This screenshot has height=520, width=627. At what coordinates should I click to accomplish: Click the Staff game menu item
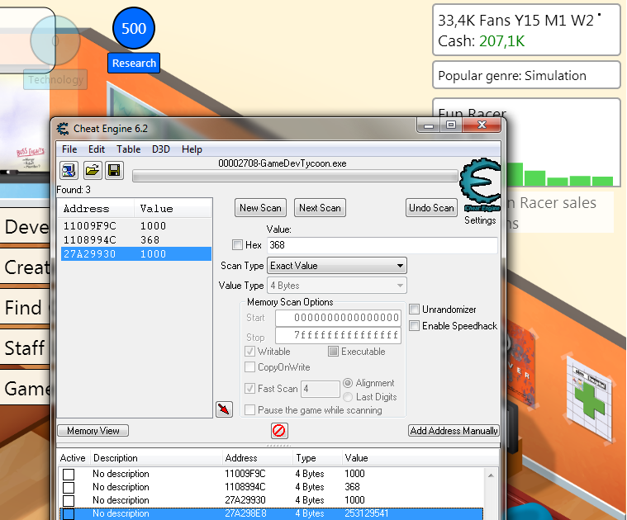tap(25, 347)
